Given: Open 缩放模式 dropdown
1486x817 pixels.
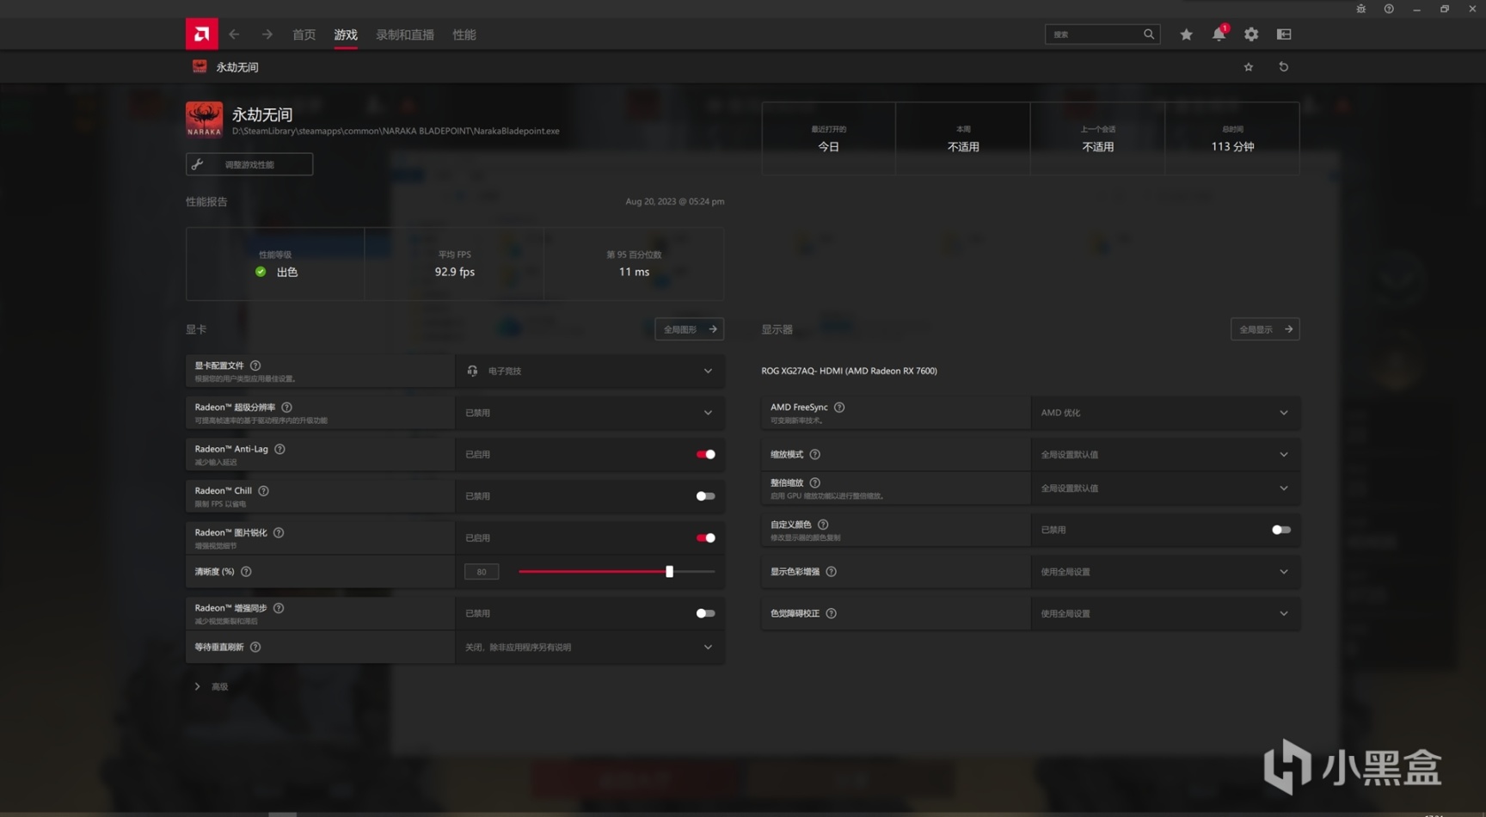Looking at the screenshot, I should [x=1165, y=454].
